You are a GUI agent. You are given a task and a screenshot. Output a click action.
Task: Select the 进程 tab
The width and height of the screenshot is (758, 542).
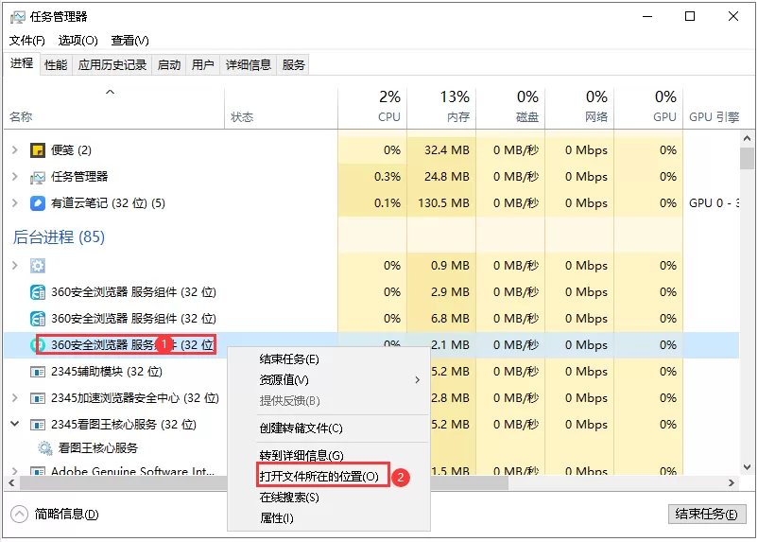coord(22,63)
